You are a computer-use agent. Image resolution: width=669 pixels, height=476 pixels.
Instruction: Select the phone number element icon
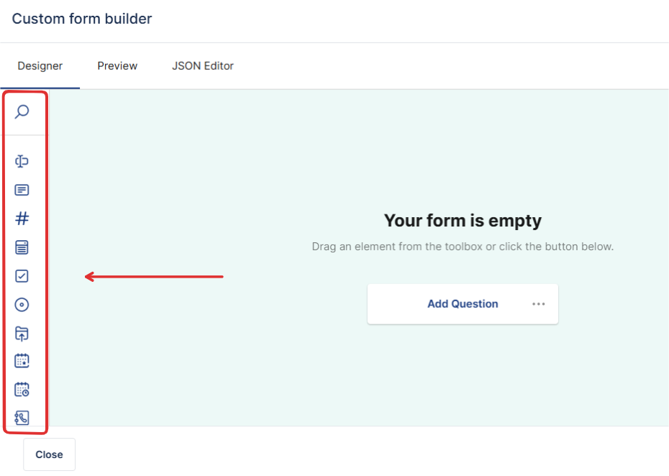tap(22, 418)
